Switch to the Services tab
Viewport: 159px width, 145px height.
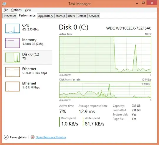[x=94, y=16]
